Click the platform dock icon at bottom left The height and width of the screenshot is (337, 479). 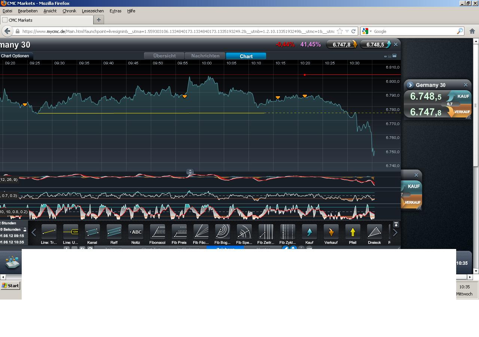coord(12,262)
